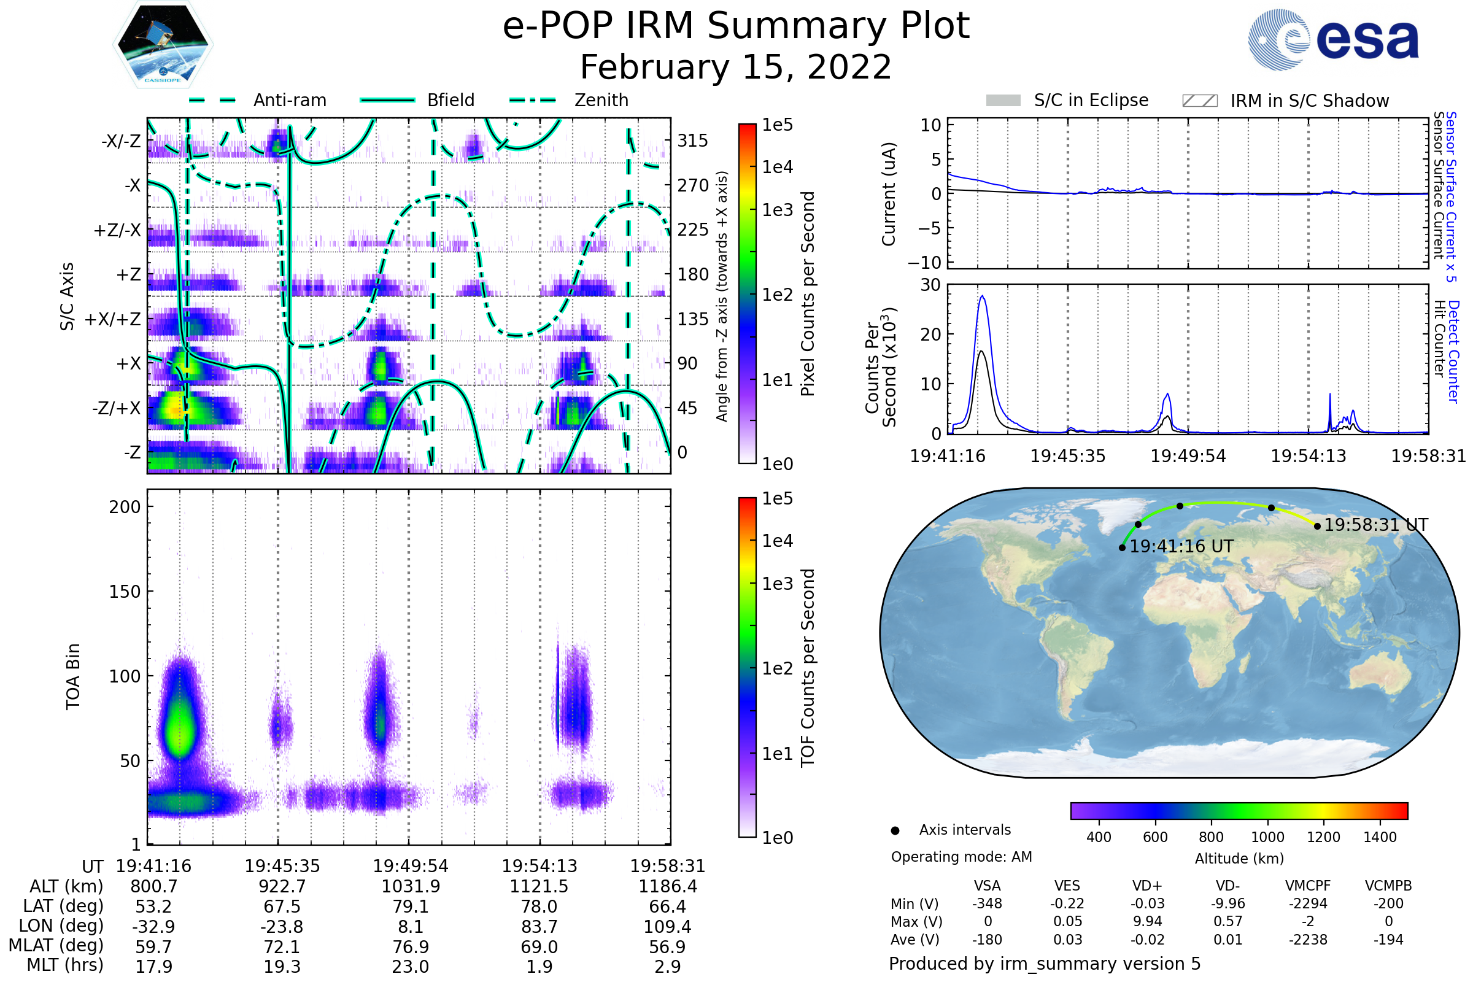Click the horizontal Altitude (km) colorbar
This screenshot has width=1473, height=982.
1239,810
